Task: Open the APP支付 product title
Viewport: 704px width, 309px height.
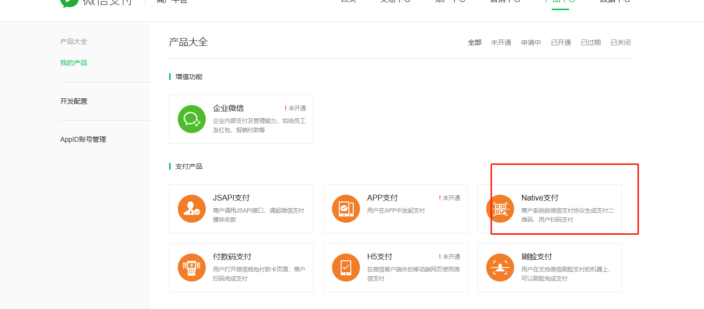Action: point(383,198)
